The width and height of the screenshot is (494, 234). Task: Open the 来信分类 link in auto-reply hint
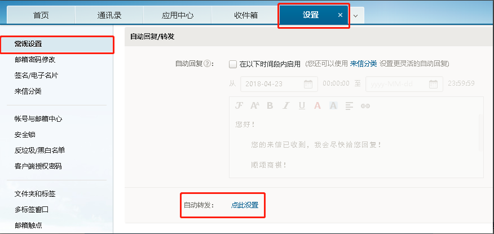[364, 64]
